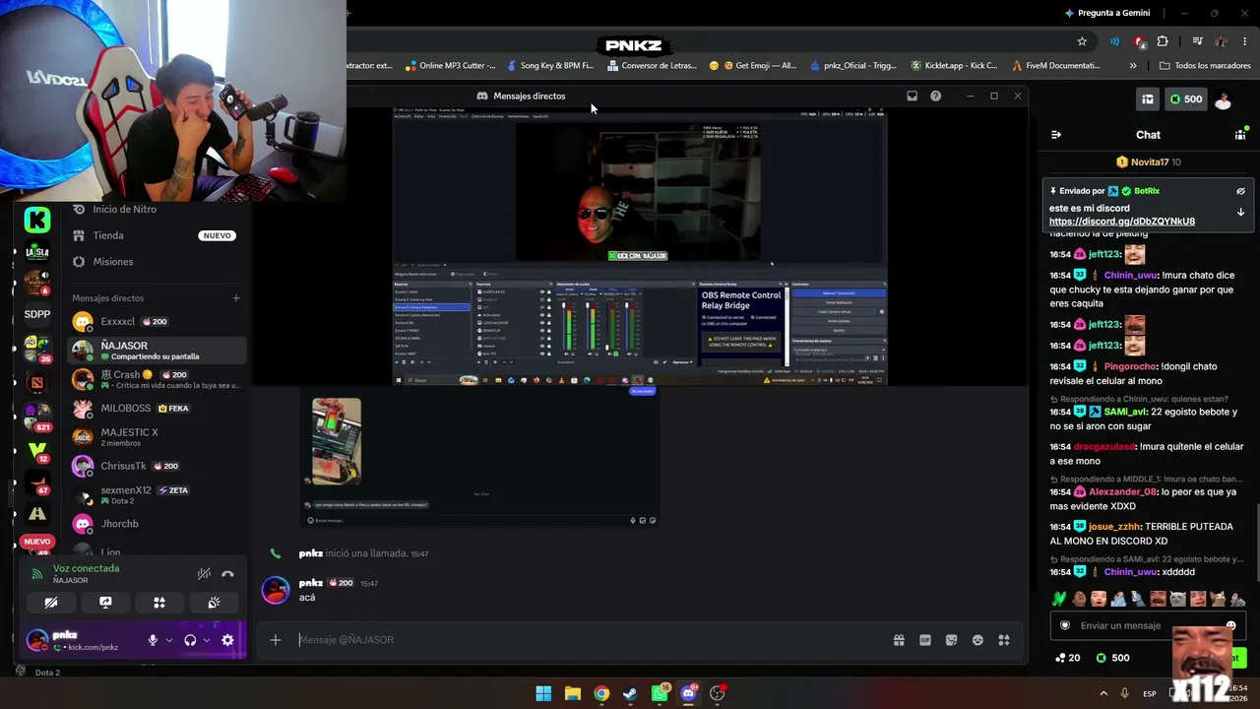Open Discord user settings gear
This screenshot has width=1260, height=709.
pos(227,640)
